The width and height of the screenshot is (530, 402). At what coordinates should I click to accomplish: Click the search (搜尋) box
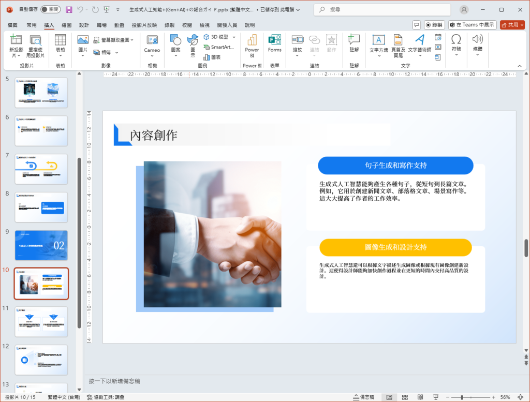click(x=382, y=10)
